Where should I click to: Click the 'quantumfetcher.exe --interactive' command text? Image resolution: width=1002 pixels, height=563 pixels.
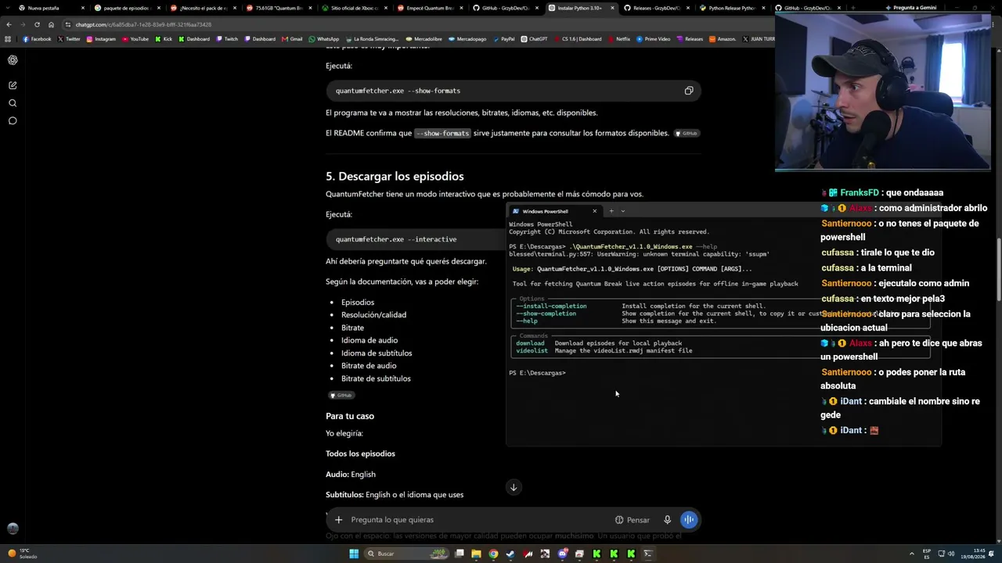[396, 239]
